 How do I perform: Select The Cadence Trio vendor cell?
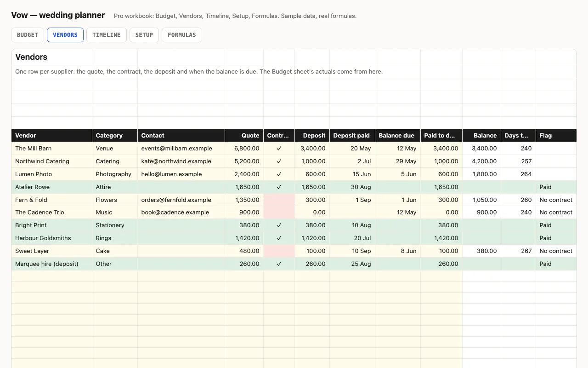[x=51, y=213]
